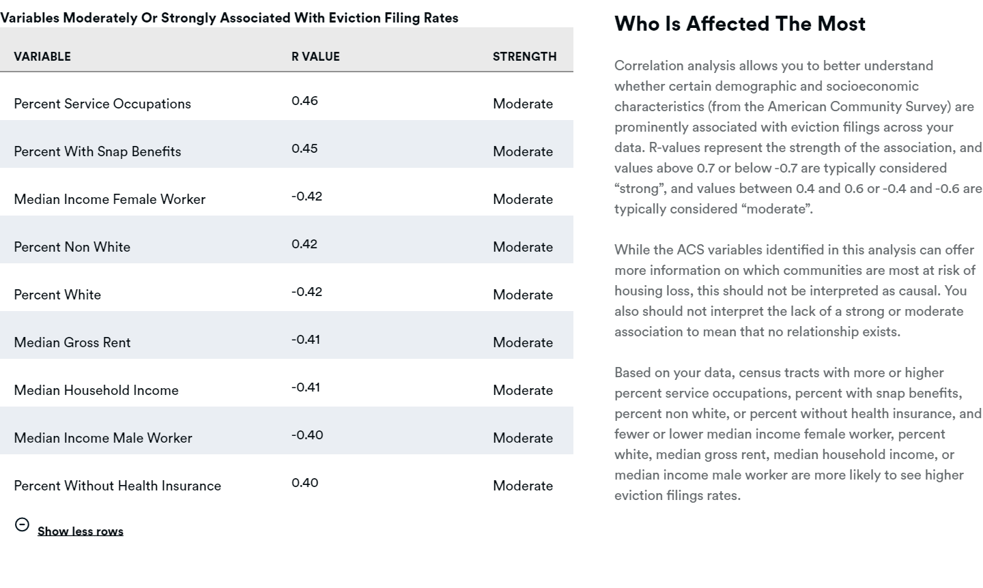
Task: Select the Median Gross Rent row
Action: 72,342
